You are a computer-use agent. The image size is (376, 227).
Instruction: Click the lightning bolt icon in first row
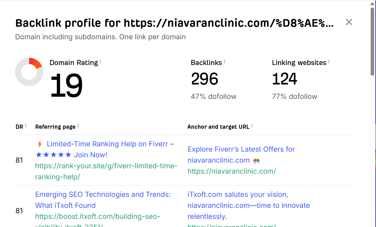[40, 144]
